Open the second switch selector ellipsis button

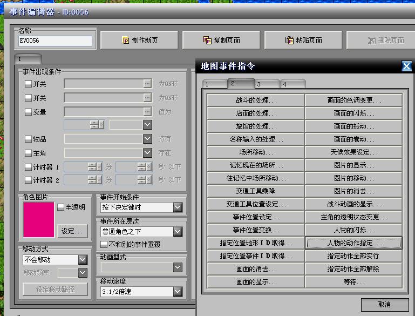147,98
